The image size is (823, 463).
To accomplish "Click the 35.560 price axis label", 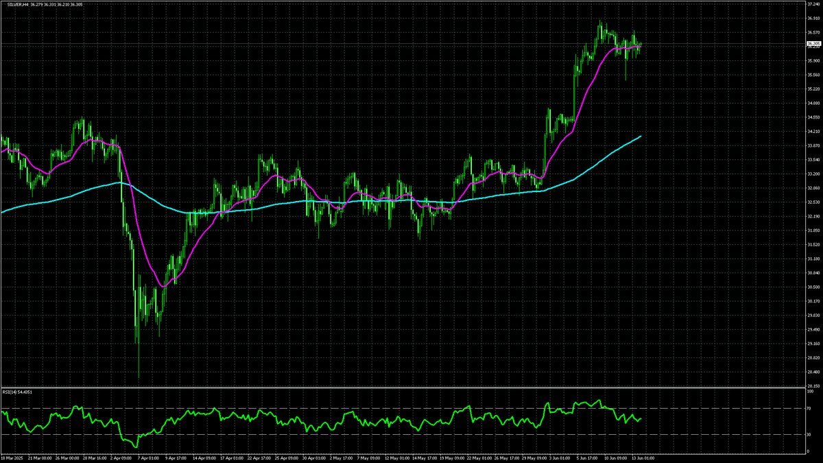I will pyautogui.click(x=813, y=75).
